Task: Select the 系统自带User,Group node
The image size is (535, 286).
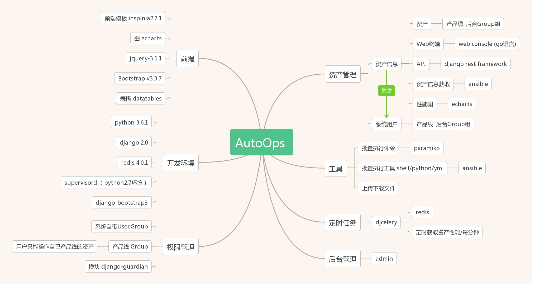Action: (121, 226)
